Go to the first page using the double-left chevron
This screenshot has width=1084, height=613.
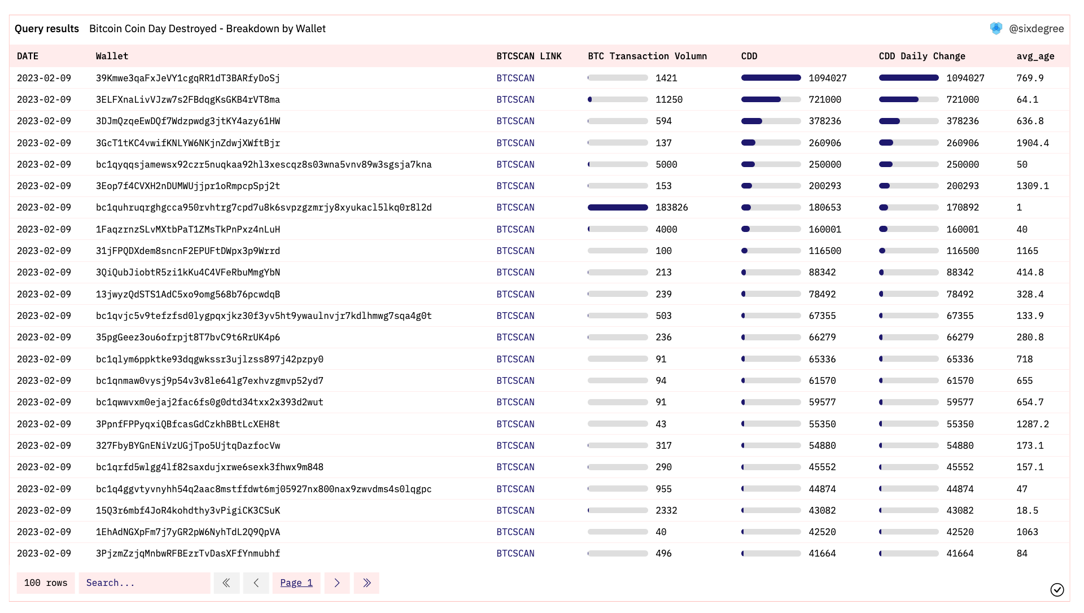226,583
